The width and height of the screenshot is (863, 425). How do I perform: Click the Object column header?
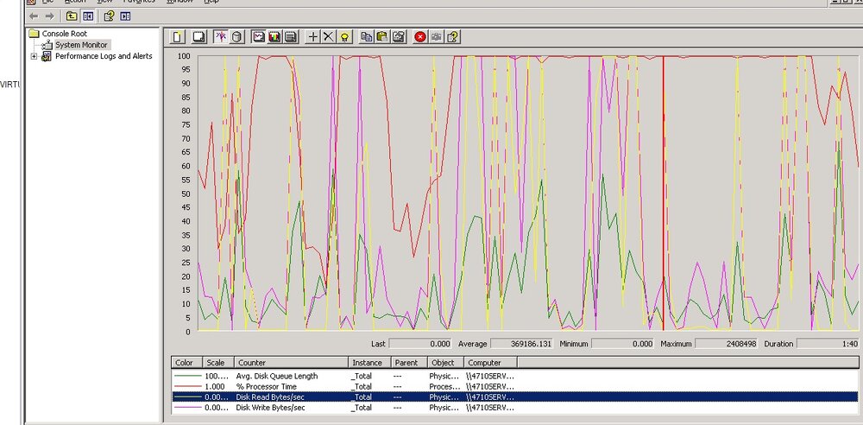445,363
